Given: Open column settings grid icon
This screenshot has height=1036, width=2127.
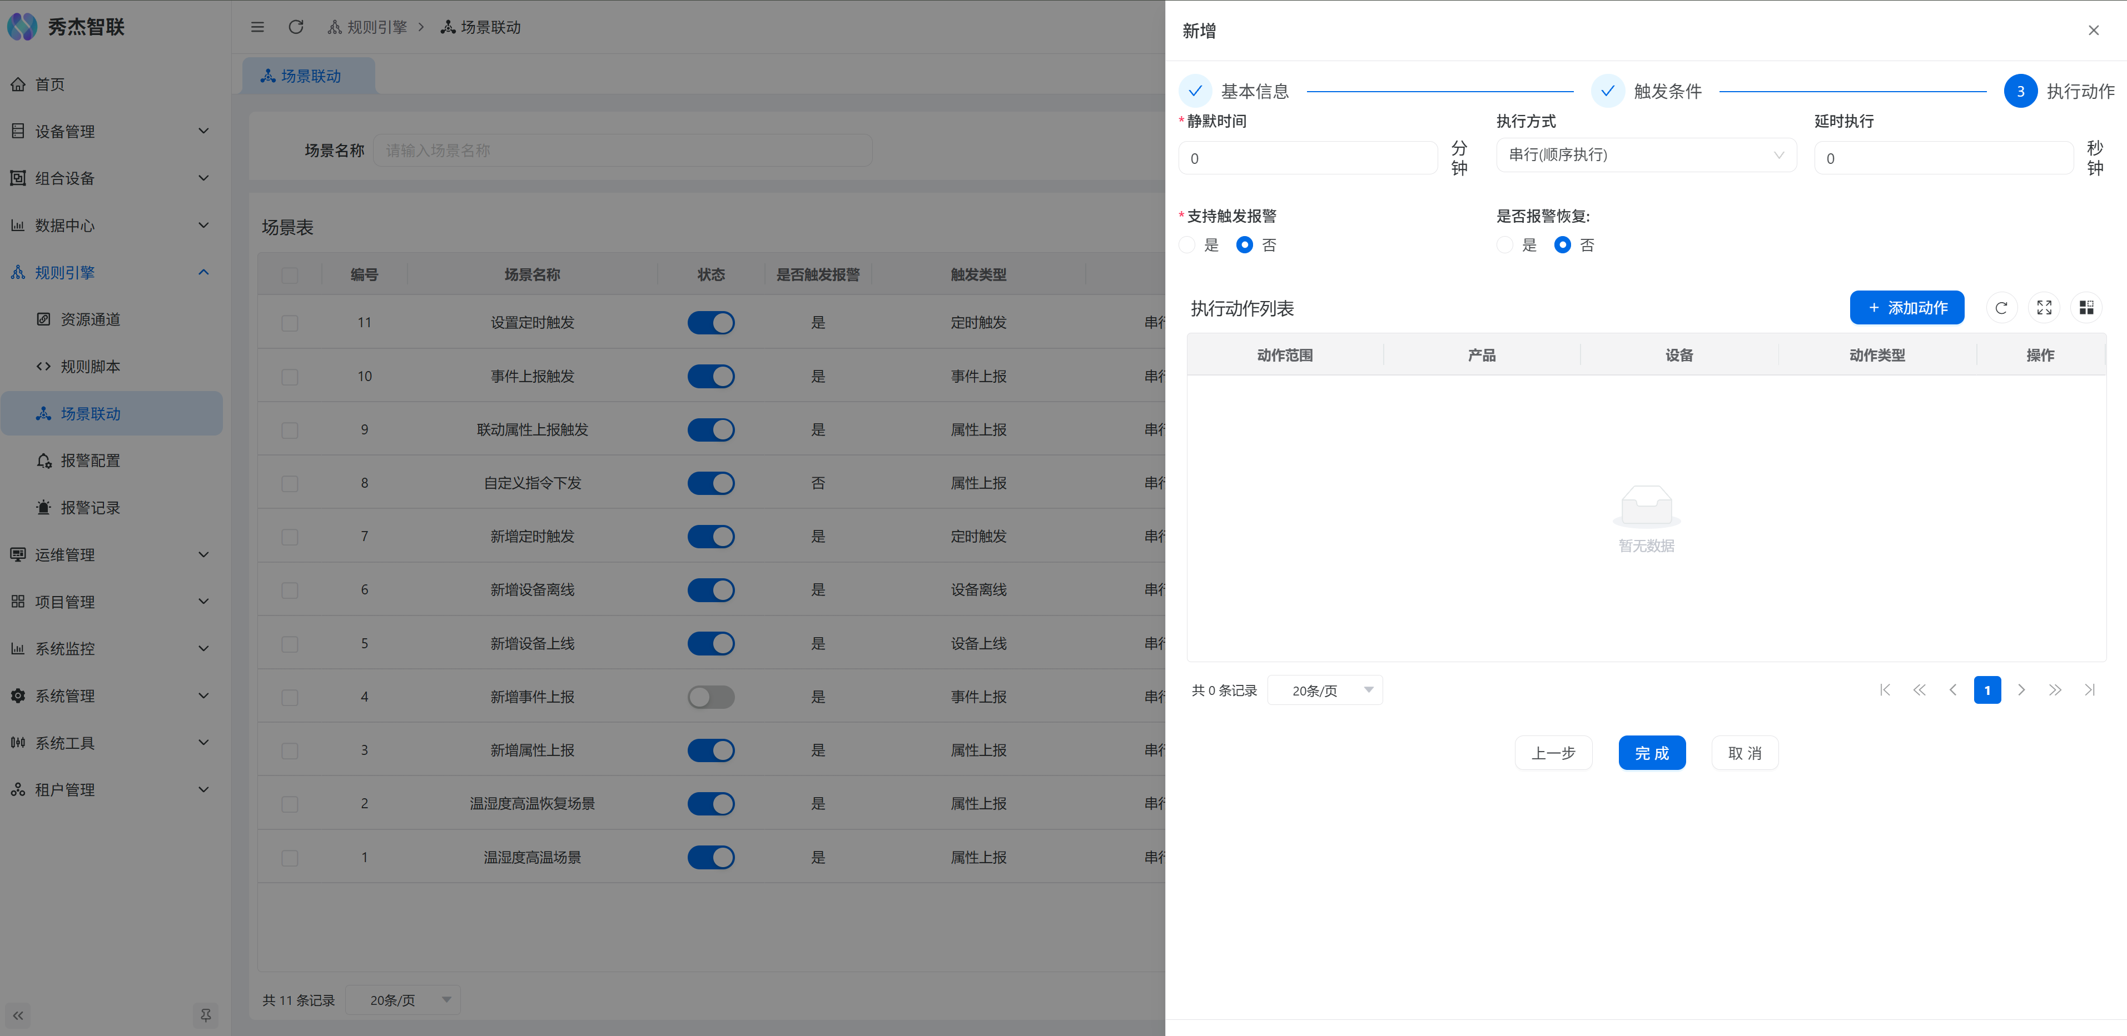Looking at the screenshot, I should pos(2086,308).
